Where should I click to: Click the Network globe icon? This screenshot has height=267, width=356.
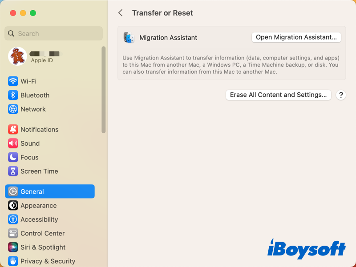[x=13, y=109]
